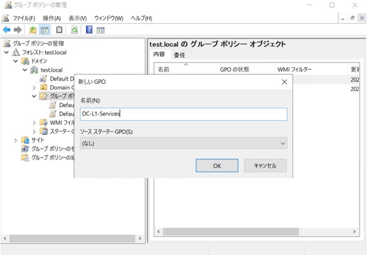
Task: Select the グループ ポリシーの管理 root node
Action: pyautogui.click(x=38, y=43)
